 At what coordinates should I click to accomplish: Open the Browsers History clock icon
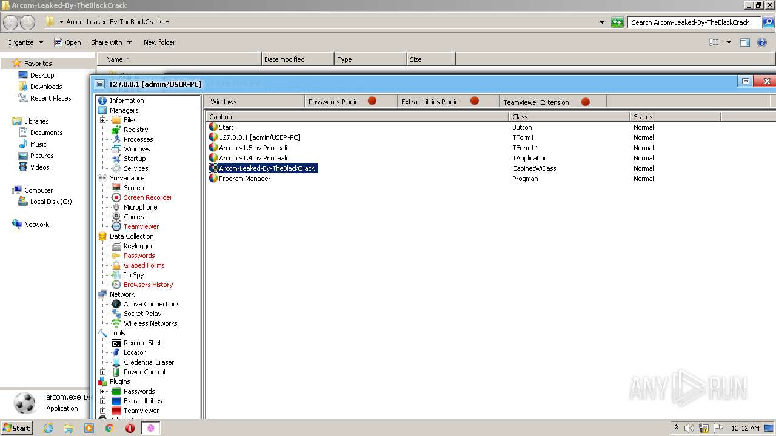pos(116,285)
